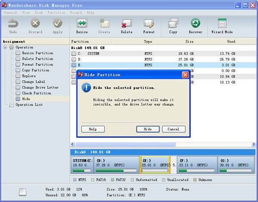
Task: Click the Change Label sidebar icon
Action: pos(18,82)
